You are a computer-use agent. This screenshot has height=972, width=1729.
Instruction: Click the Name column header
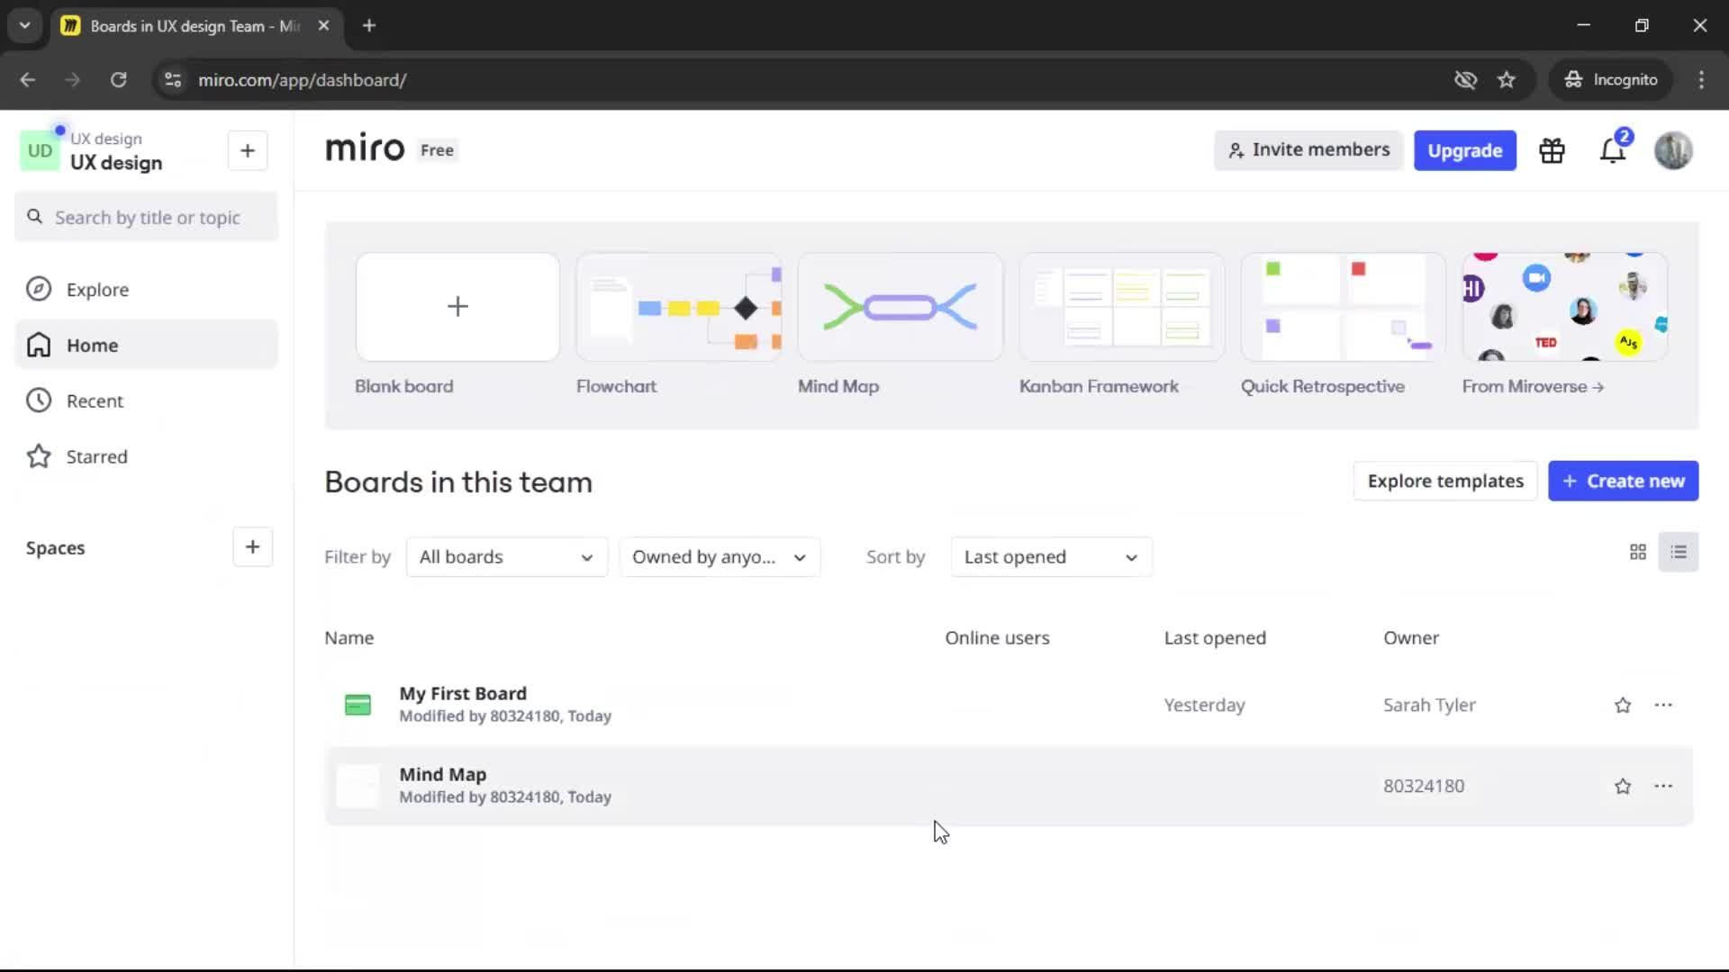pos(349,638)
